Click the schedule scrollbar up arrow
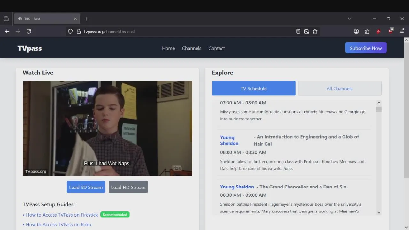Screen dimensions: 409x230 pyautogui.click(x=379, y=103)
